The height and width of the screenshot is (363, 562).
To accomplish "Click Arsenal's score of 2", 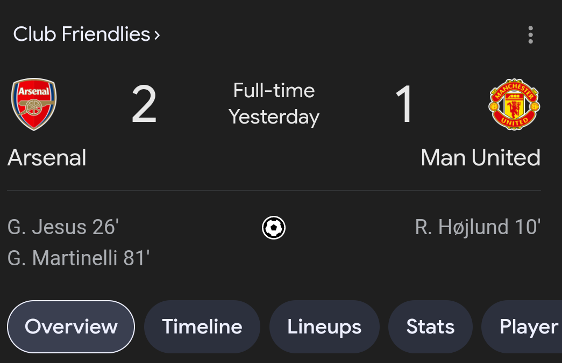I will 144,104.
